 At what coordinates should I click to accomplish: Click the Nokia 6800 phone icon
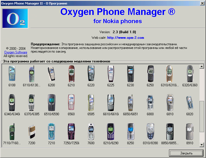point(150,103)
